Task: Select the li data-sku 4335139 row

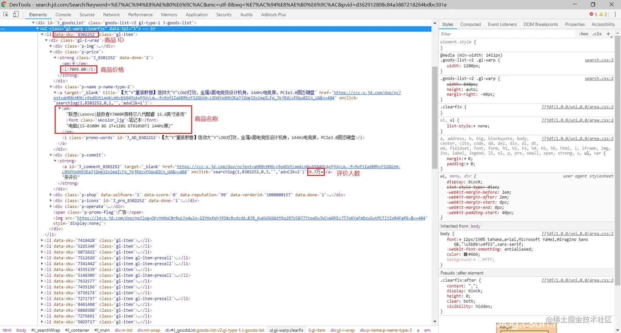Action: click(x=99, y=269)
